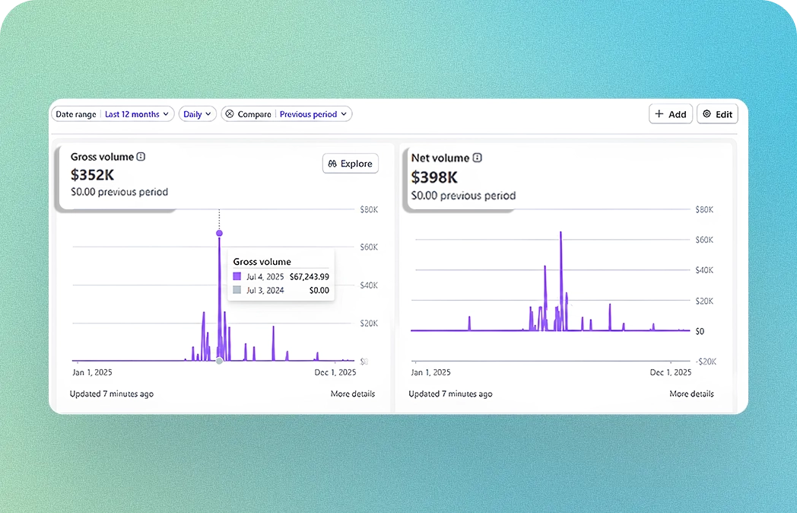Click the plus icon on Add
This screenshot has width=797, height=513.
(x=659, y=114)
